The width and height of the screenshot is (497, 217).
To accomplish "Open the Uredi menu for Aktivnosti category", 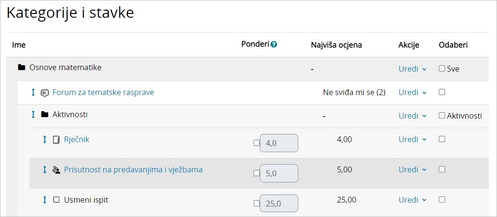I will click(x=412, y=116).
